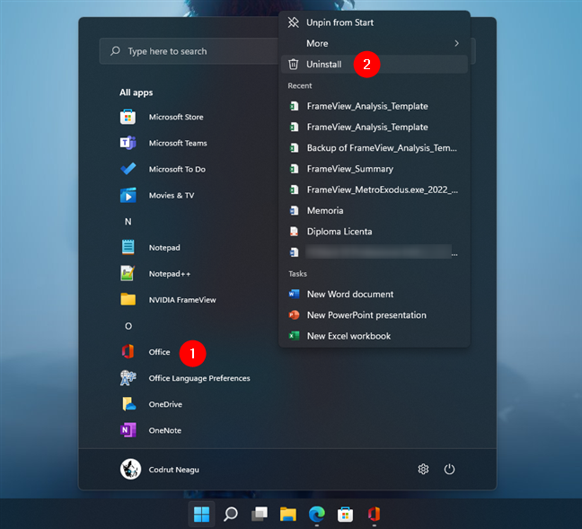Expand the More submenu arrow
This screenshot has height=529, width=582.
pyautogui.click(x=456, y=43)
